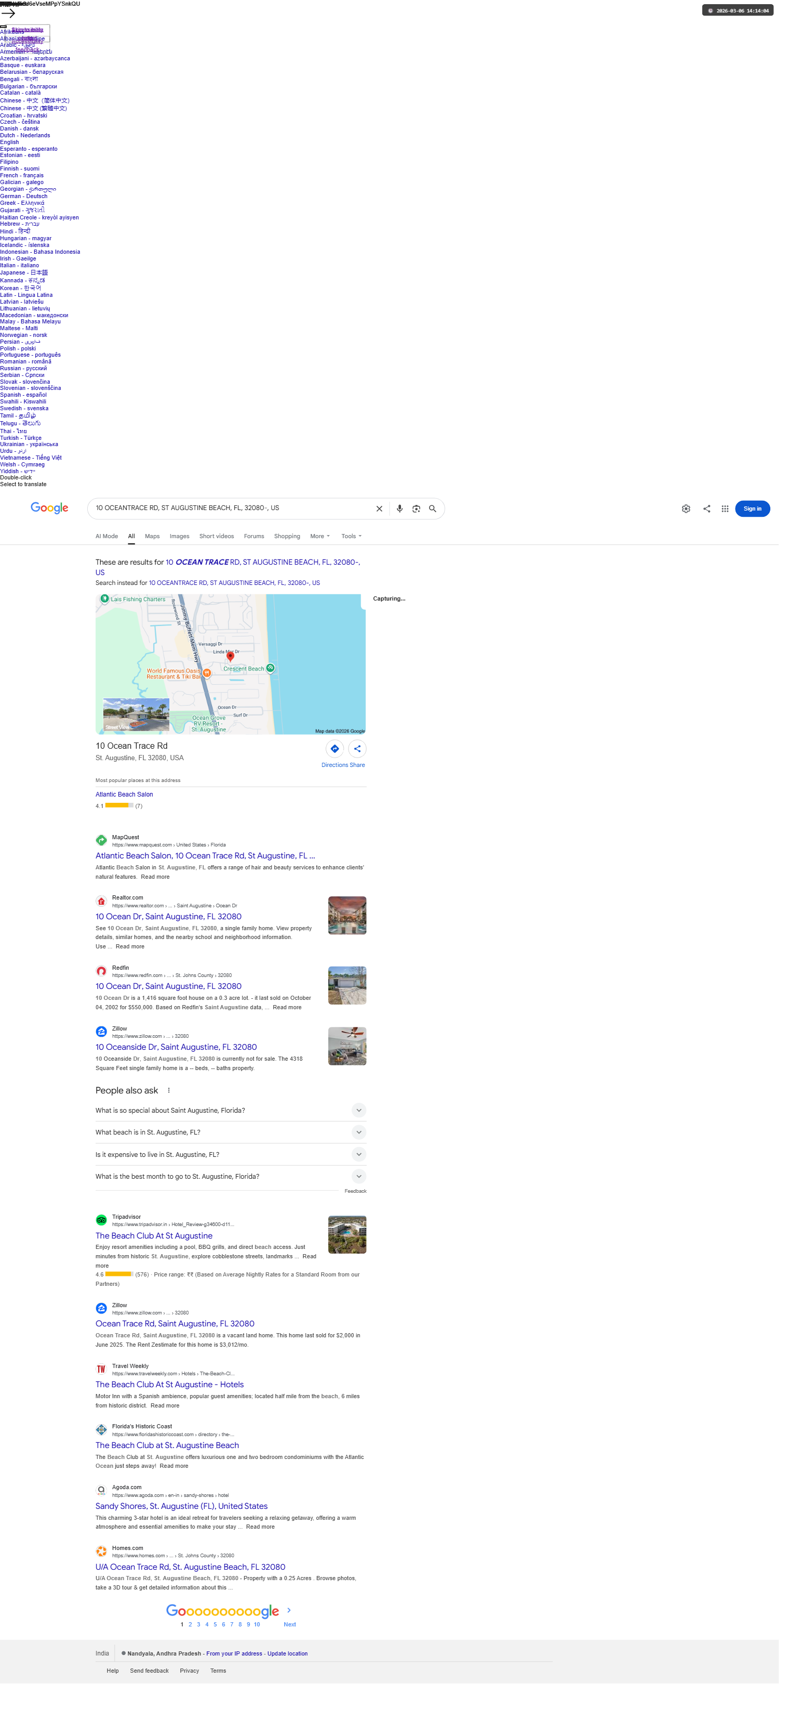
Task: Click the back arrow at top left
Action: pos(8,14)
